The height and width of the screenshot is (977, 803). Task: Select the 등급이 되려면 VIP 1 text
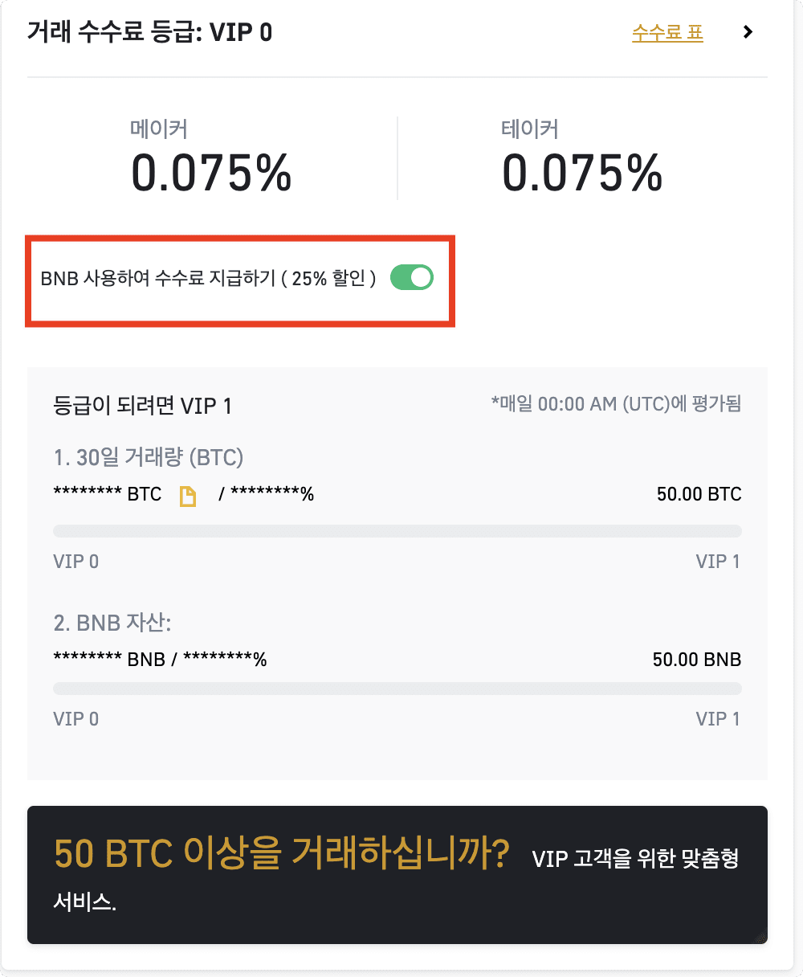(x=142, y=406)
